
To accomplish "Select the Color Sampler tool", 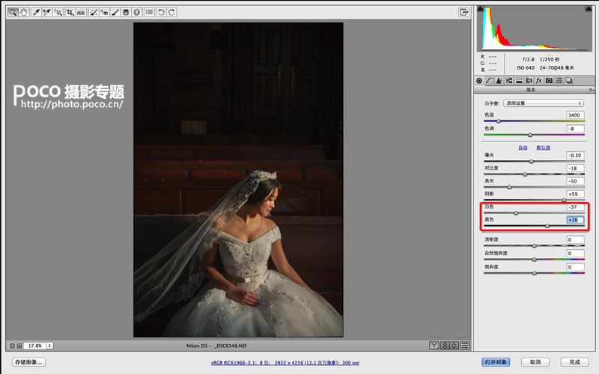I will pos(46,12).
